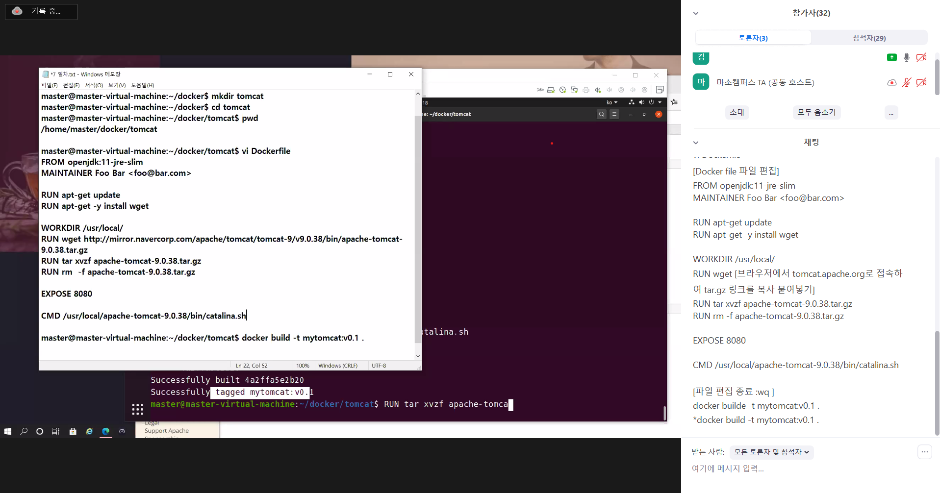Show Ubuntu applications grid

(137, 409)
